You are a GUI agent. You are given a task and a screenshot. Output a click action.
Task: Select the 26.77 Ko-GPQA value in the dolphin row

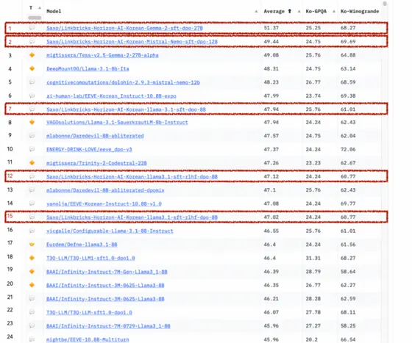(313, 82)
